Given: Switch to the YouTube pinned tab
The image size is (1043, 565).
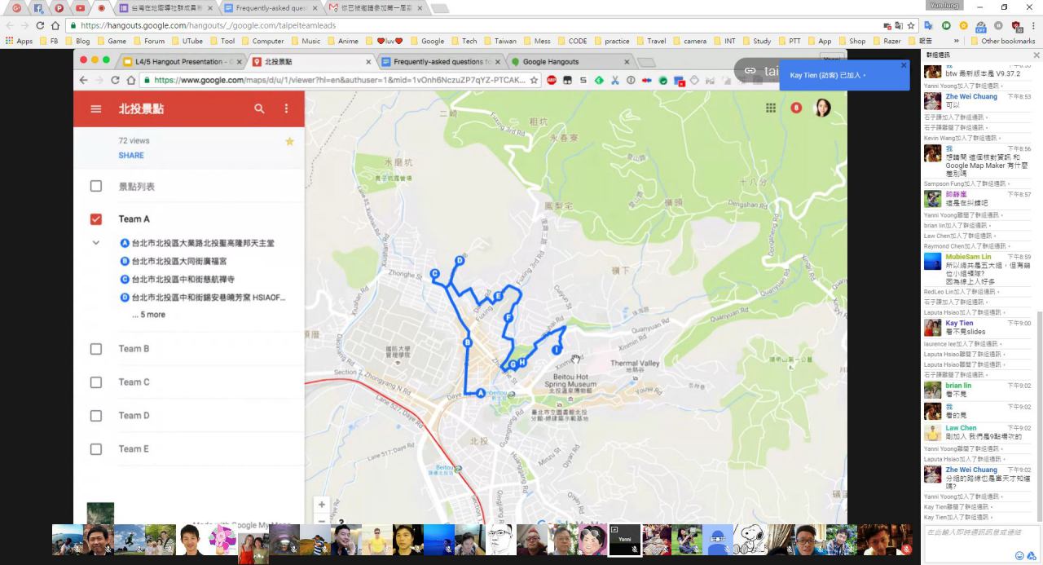Looking at the screenshot, I should click(80, 8).
